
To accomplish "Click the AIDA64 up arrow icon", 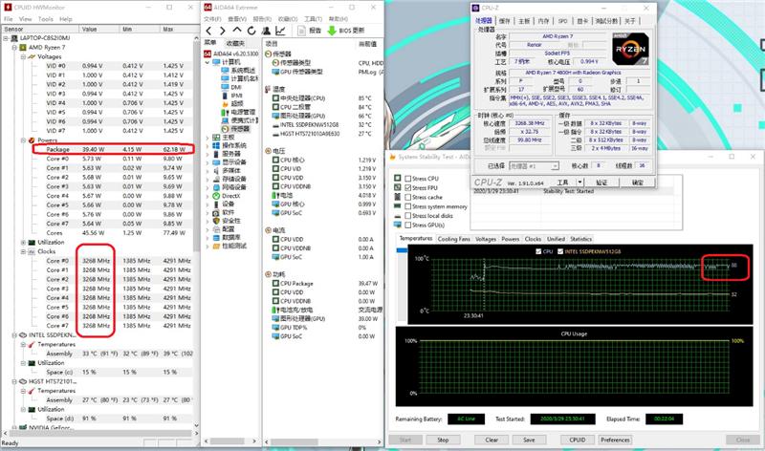I will tap(236, 30).
